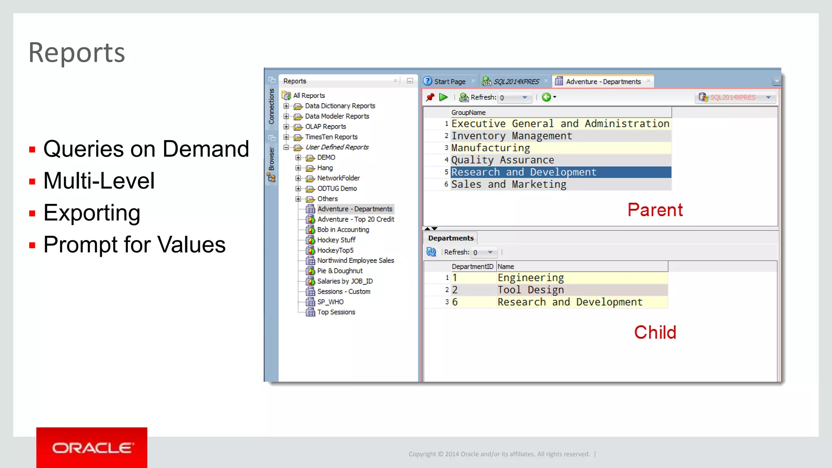Close the Start Page tab
The width and height of the screenshot is (832, 468).
(x=473, y=81)
